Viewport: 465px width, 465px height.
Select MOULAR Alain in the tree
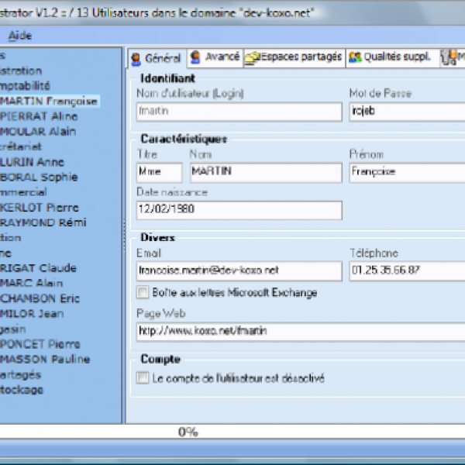[x=38, y=132]
